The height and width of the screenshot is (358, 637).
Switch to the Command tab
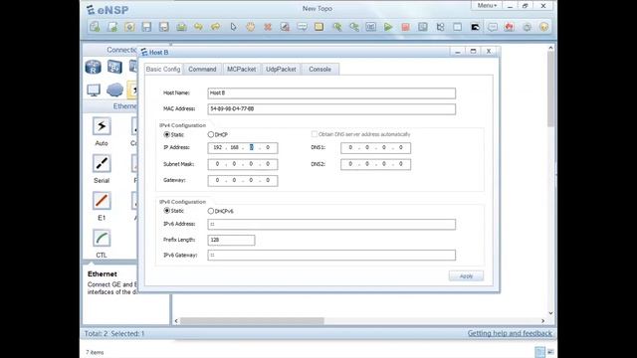click(x=202, y=69)
